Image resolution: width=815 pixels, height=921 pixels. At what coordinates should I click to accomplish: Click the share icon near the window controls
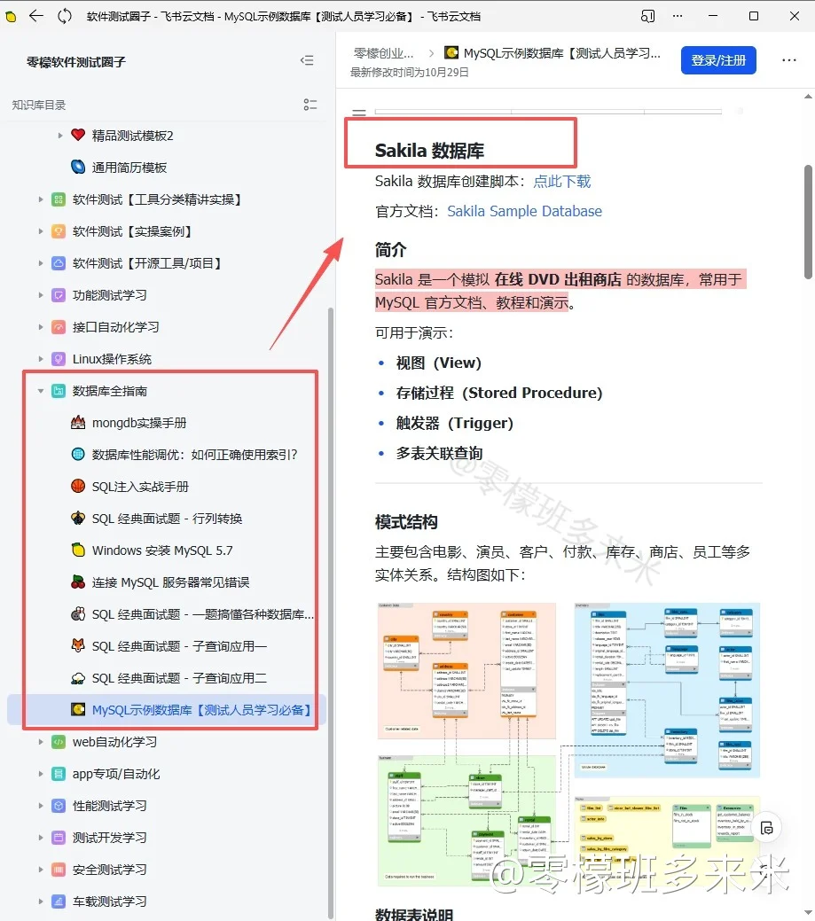click(645, 16)
